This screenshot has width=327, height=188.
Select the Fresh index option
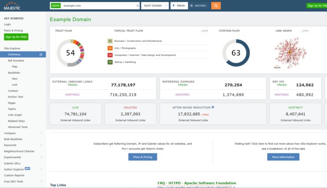pyautogui.click(x=179, y=6)
